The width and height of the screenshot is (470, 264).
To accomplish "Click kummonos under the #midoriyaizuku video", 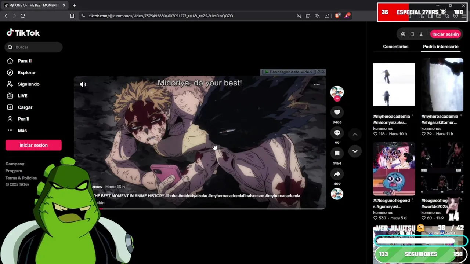I will coord(383,129).
